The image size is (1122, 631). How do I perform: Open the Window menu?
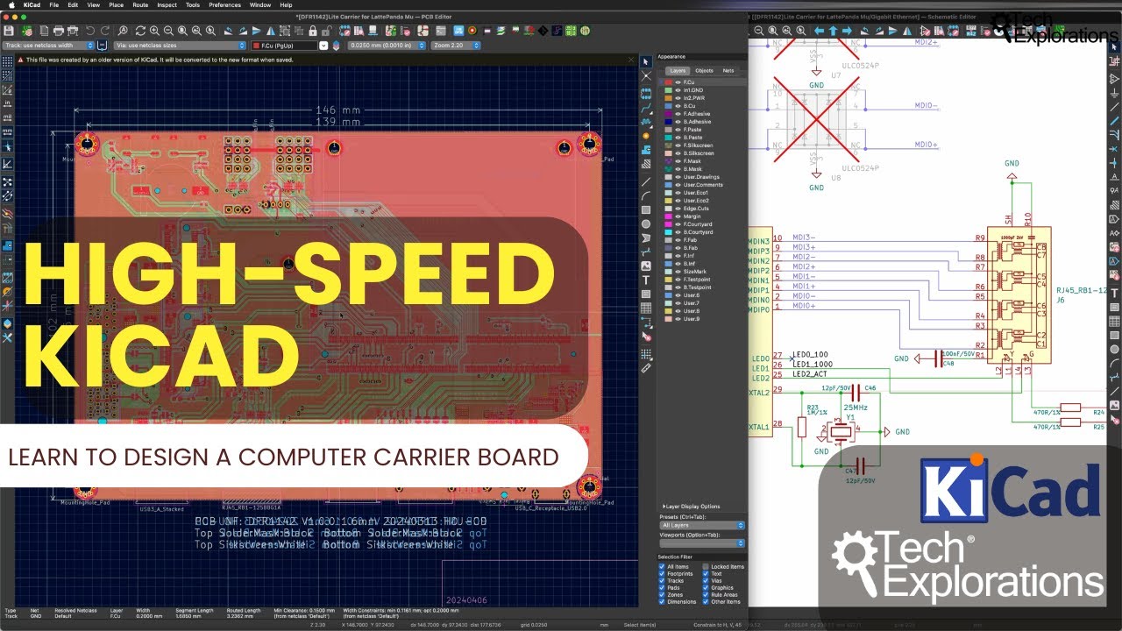click(259, 4)
